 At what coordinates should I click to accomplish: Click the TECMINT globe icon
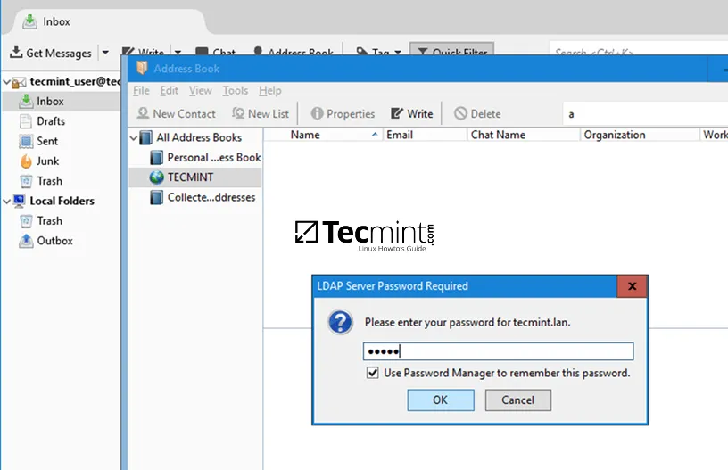157,177
